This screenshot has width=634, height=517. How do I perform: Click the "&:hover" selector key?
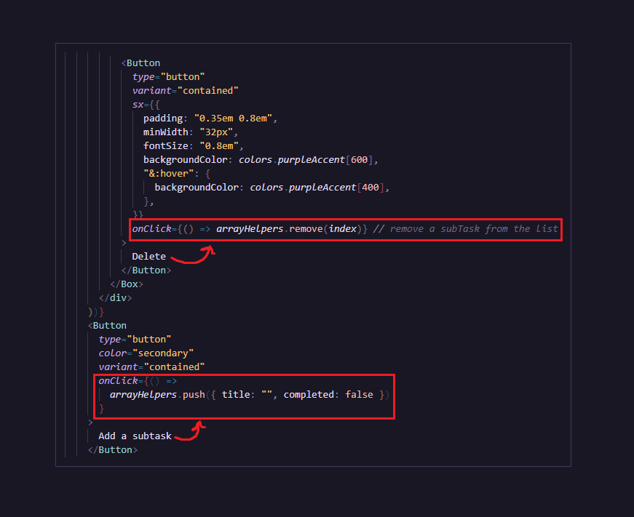[x=169, y=174]
